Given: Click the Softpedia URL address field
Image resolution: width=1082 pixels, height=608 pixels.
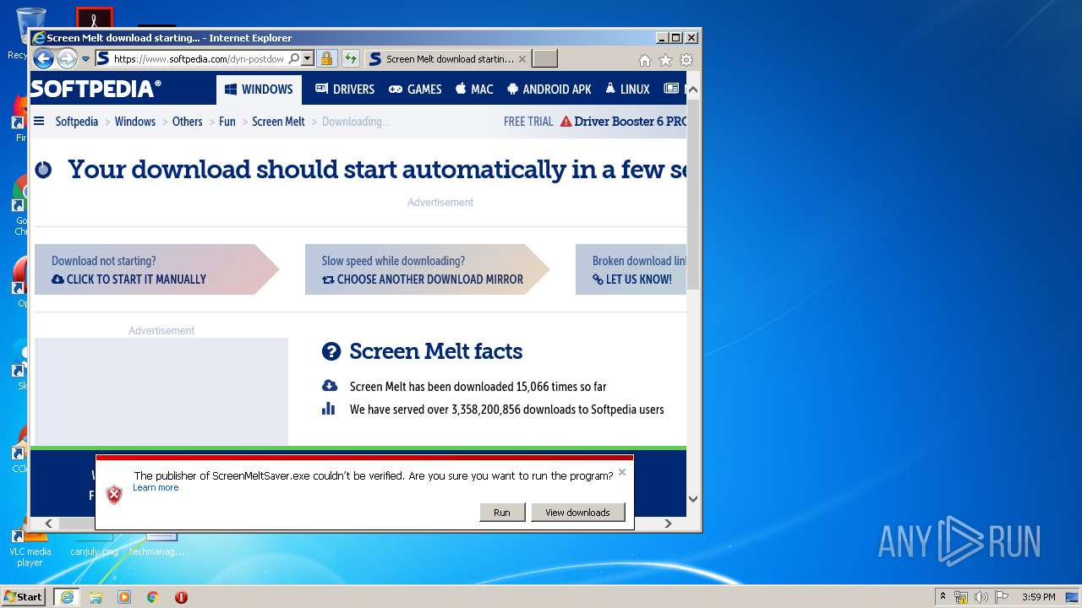Looking at the screenshot, I should (199, 59).
